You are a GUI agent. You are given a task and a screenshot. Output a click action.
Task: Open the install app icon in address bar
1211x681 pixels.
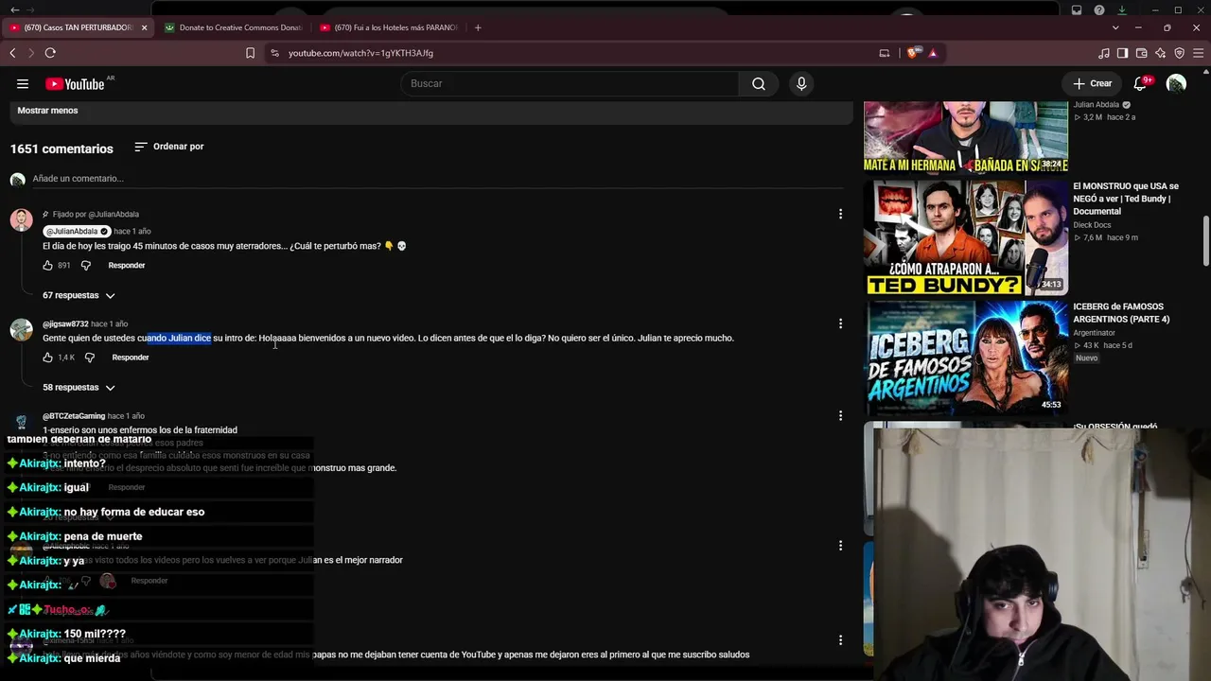(x=885, y=53)
